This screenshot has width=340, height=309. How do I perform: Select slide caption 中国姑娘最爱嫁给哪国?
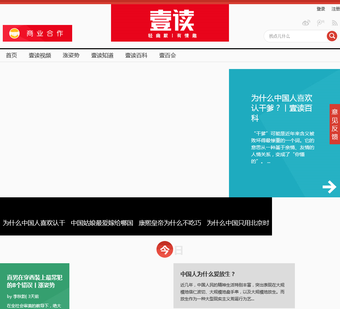(x=102, y=223)
